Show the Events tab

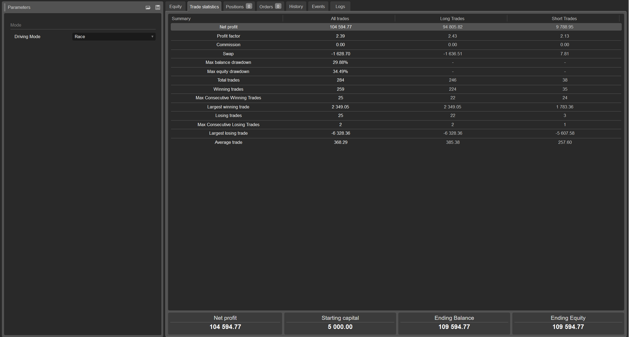[318, 6]
